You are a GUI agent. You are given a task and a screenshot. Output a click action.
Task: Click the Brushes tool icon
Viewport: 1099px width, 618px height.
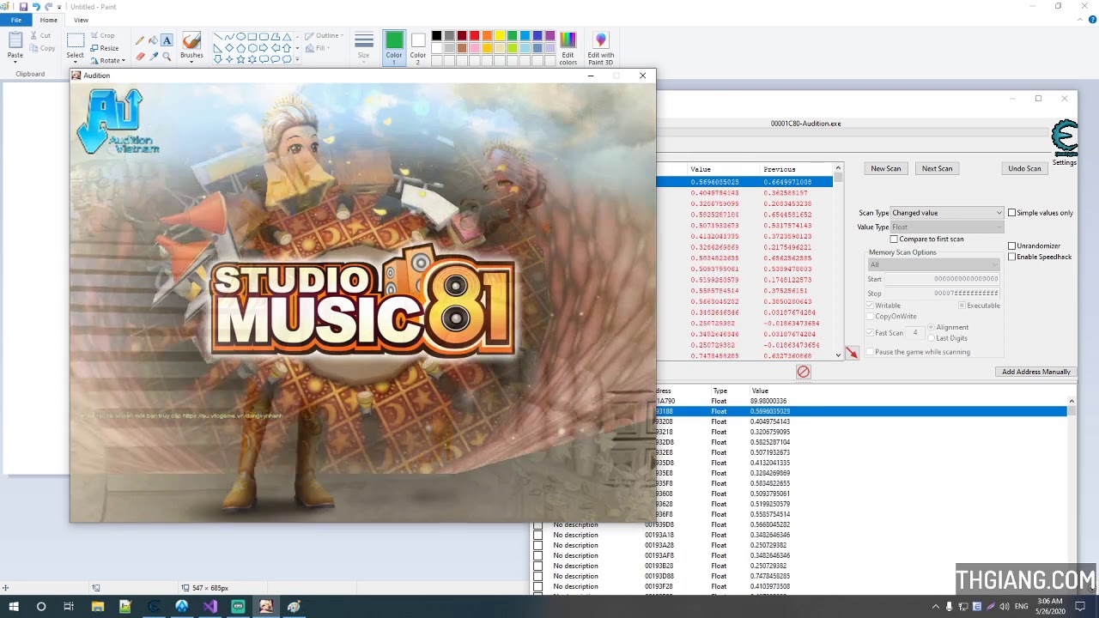tap(191, 40)
